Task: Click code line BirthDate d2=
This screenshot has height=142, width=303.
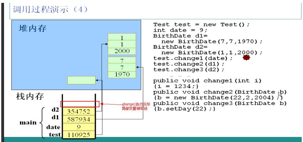Action: point(180,47)
